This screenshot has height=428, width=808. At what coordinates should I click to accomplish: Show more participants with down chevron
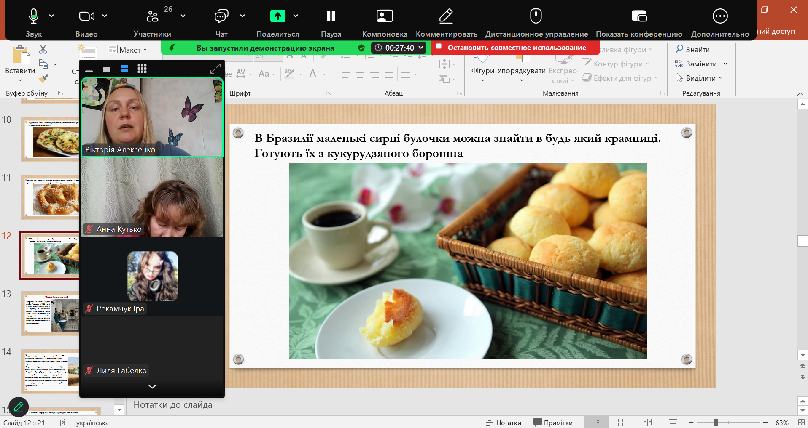(152, 386)
